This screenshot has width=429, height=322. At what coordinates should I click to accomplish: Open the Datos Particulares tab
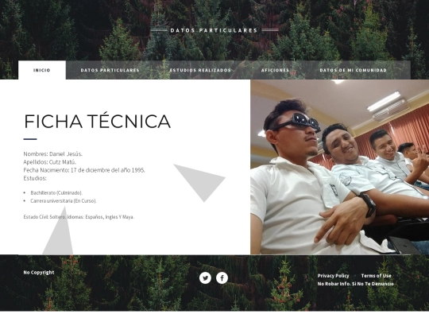(110, 70)
